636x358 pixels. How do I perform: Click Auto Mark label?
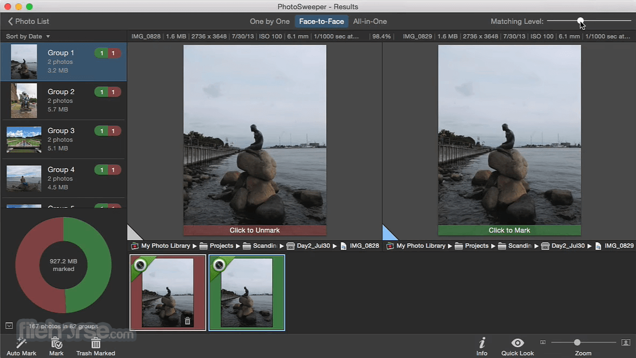pyautogui.click(x=22, y=353)
